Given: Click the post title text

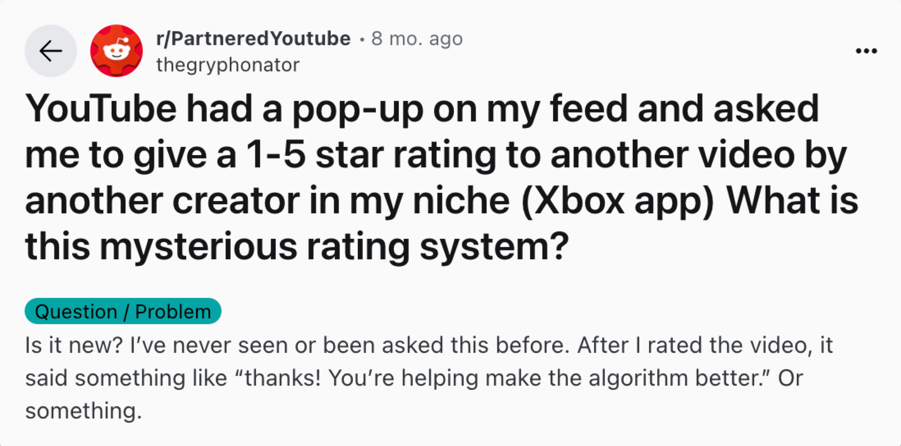Looking at the screenshot, I should point(410,176).
